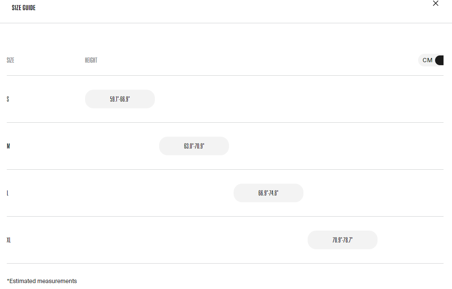This screenshot has height=289, width=452.
Task: Click the 74.8" maximum value for size L
Action: click(x=274, y=193)
